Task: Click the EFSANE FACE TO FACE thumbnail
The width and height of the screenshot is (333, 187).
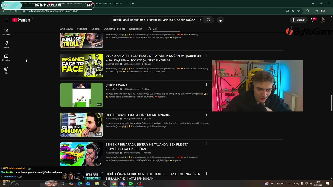Action: [81, 65]
